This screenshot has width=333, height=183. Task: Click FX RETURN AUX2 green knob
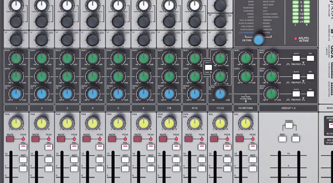coord(246,76)
